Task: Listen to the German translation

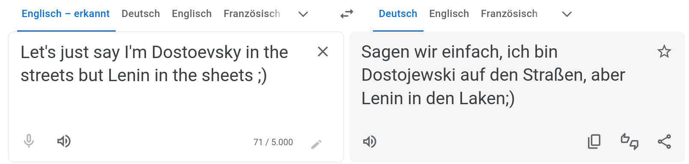Action: [370, 141]
